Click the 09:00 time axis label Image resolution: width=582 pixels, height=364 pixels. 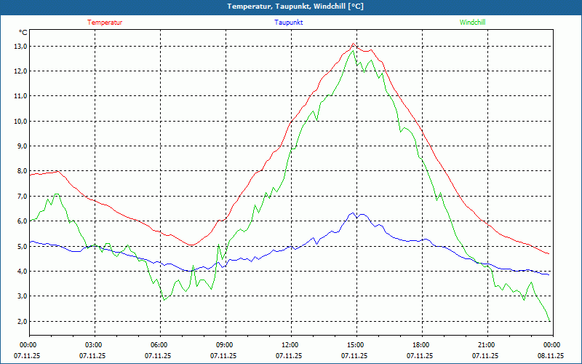(225, 345)
